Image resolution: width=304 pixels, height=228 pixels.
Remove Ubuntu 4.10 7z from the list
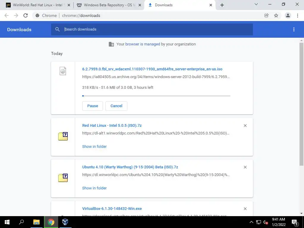tap(245, 167)
